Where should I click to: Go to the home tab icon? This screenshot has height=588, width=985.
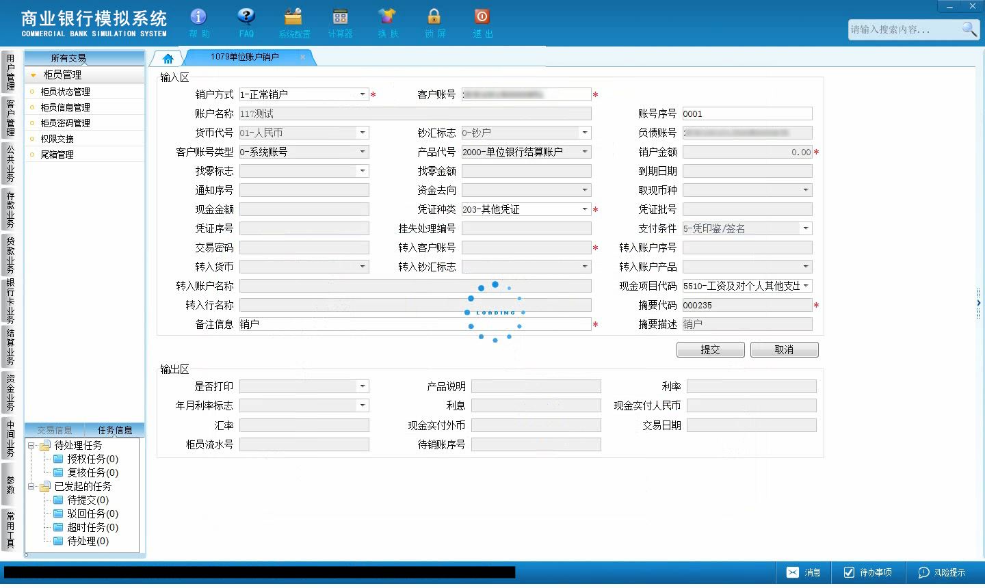pyautogui.click(x=168, y=58)
